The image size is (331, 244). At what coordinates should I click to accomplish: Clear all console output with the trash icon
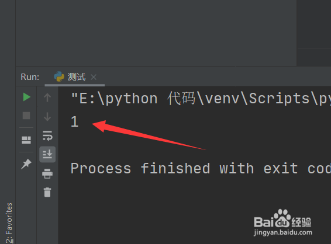(47, 192)
